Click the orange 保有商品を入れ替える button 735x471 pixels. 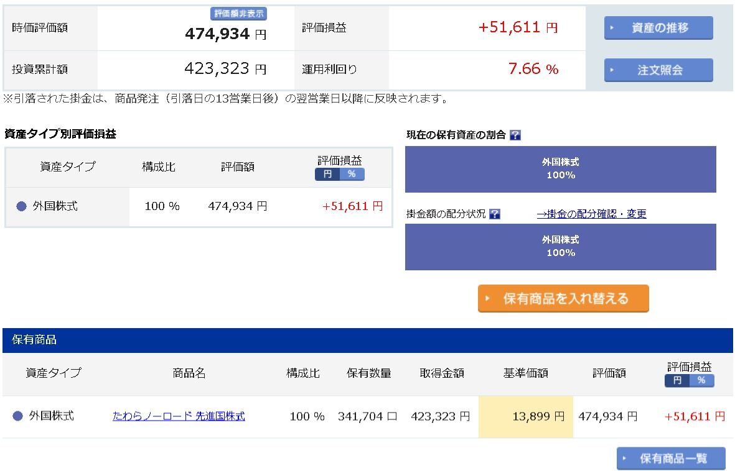(x=563, y=298)
